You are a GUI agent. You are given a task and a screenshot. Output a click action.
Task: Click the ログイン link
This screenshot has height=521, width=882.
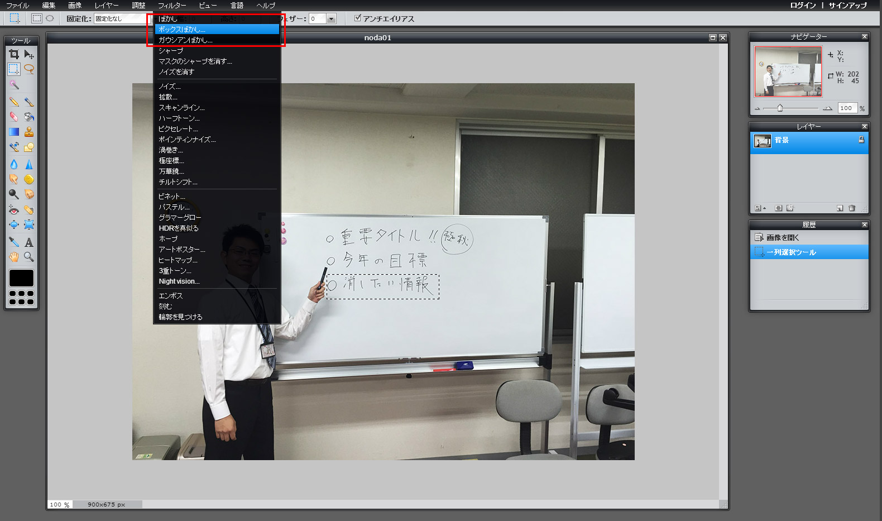(x=803, y=6)
